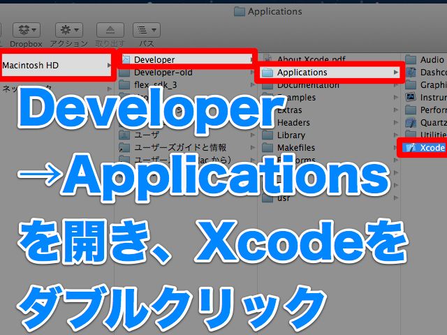447x335 pixels.
Task: Click the Applications folder icon in third column
Action: pyautogui.click(x=268, y=73)
